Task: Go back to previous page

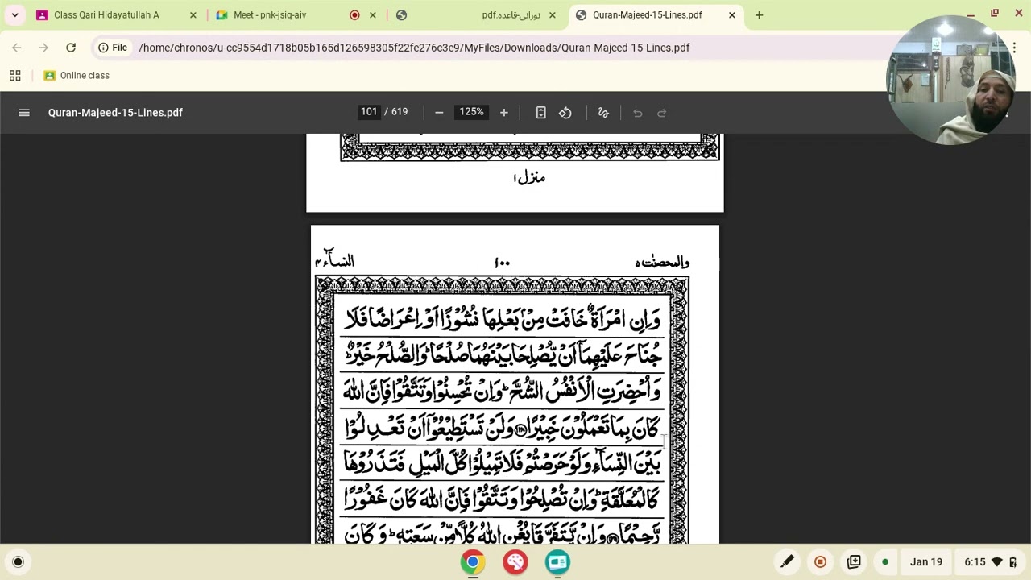Action: pos(17,48)
